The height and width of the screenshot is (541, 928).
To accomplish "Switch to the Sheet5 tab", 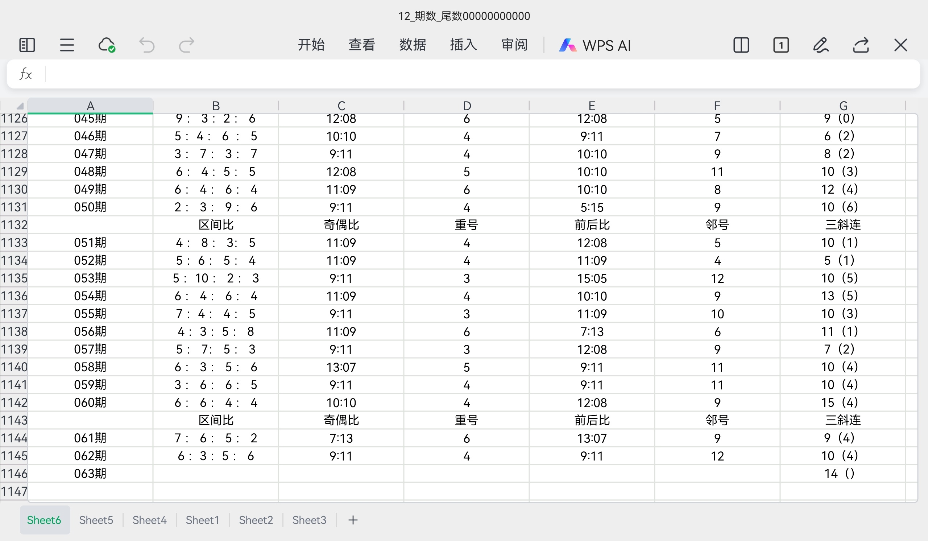I will [x=96, y=520].
